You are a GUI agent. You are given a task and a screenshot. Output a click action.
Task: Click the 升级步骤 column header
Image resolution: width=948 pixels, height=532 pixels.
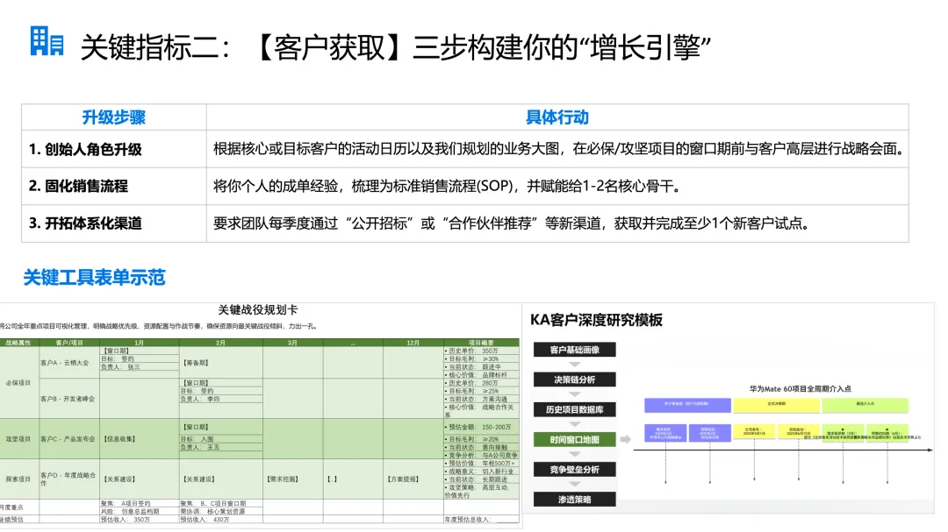pos(113,117)
